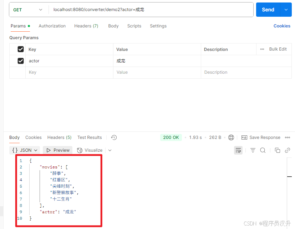Click the 262 B response size
The height and width of the screenshot is (229, 295).
[x=215, y=137]
